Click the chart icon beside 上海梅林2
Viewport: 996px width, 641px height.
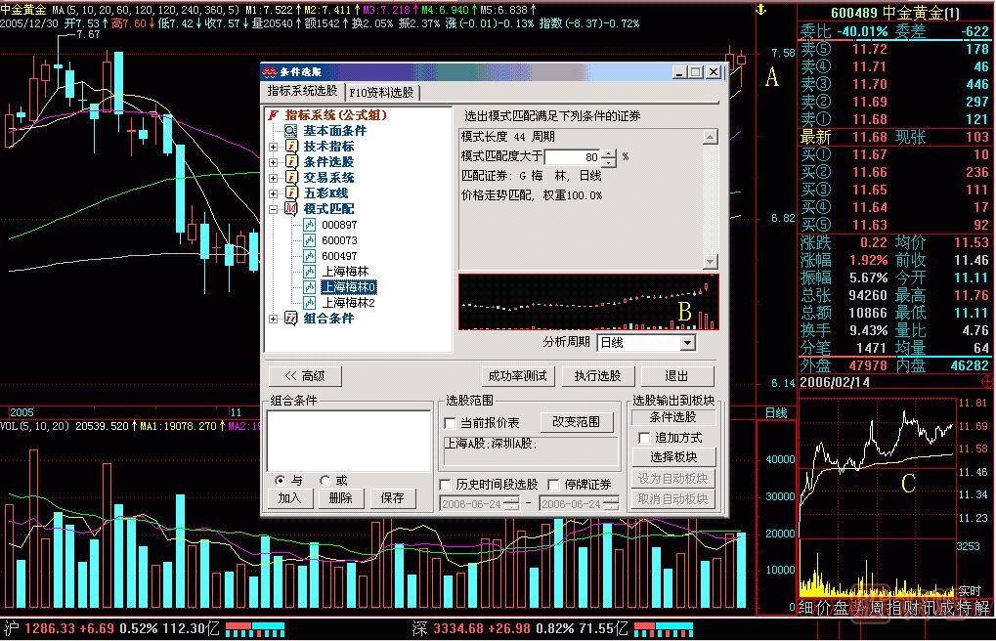coord(309,303)
